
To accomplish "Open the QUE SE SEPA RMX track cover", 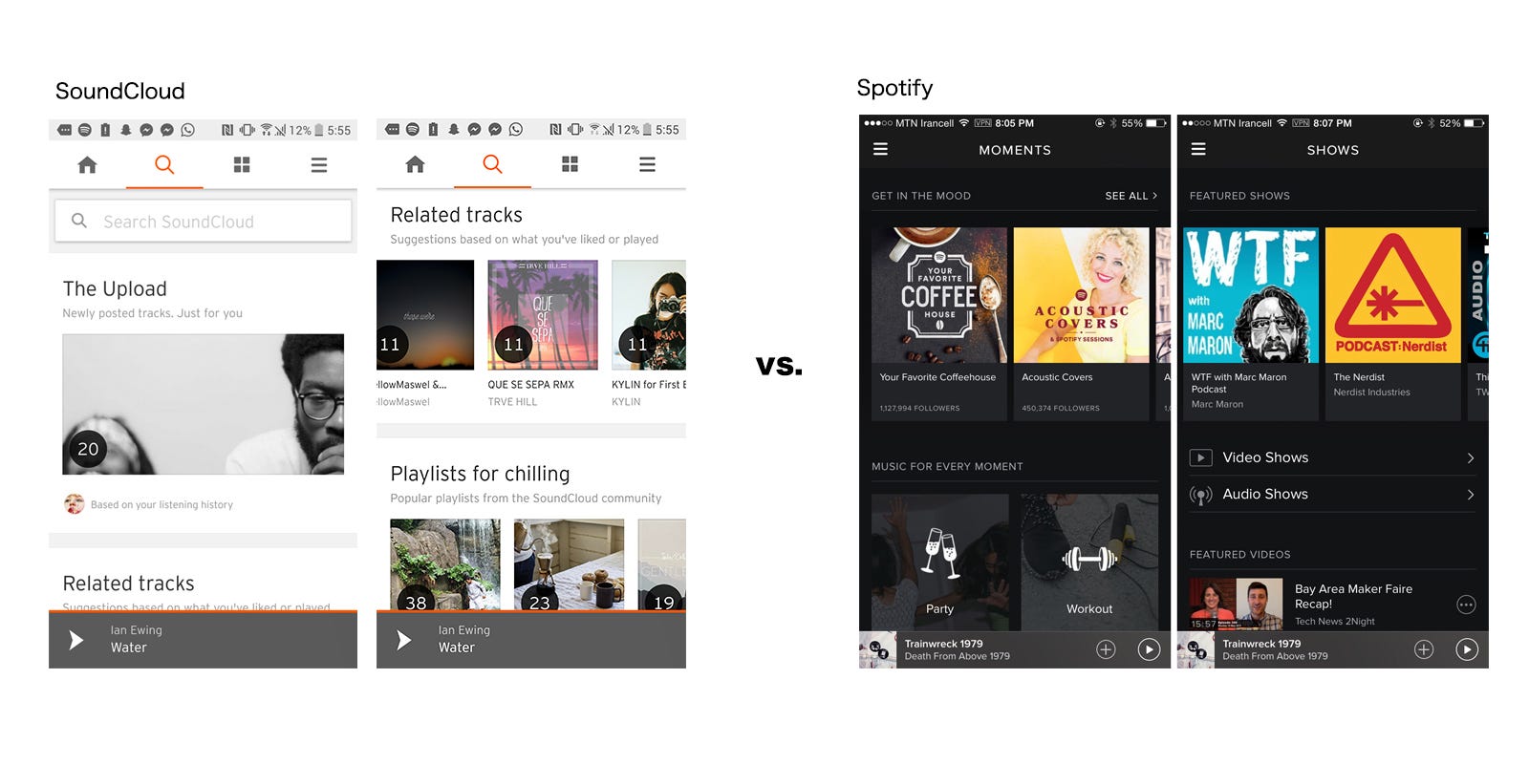I will pos(543,315).
